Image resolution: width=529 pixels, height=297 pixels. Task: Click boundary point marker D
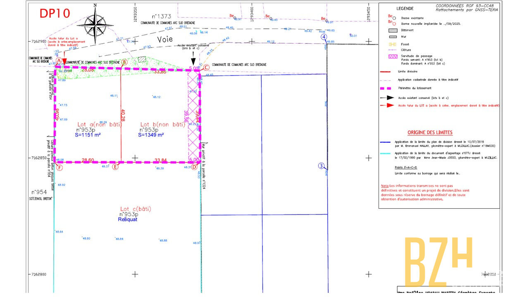(194, 167)
